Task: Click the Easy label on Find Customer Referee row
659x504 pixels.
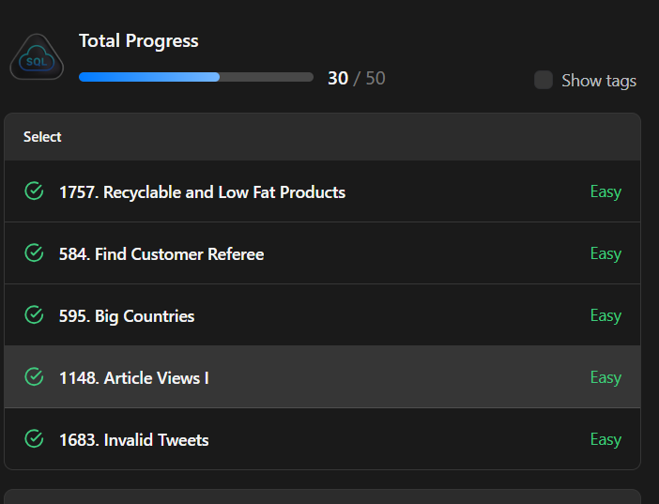Action: [605, 253]
